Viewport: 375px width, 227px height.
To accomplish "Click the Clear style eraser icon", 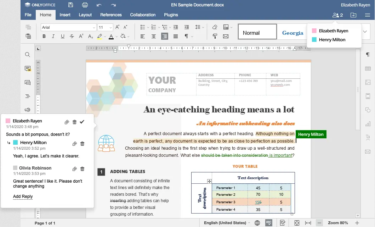I will pos(215,27).
